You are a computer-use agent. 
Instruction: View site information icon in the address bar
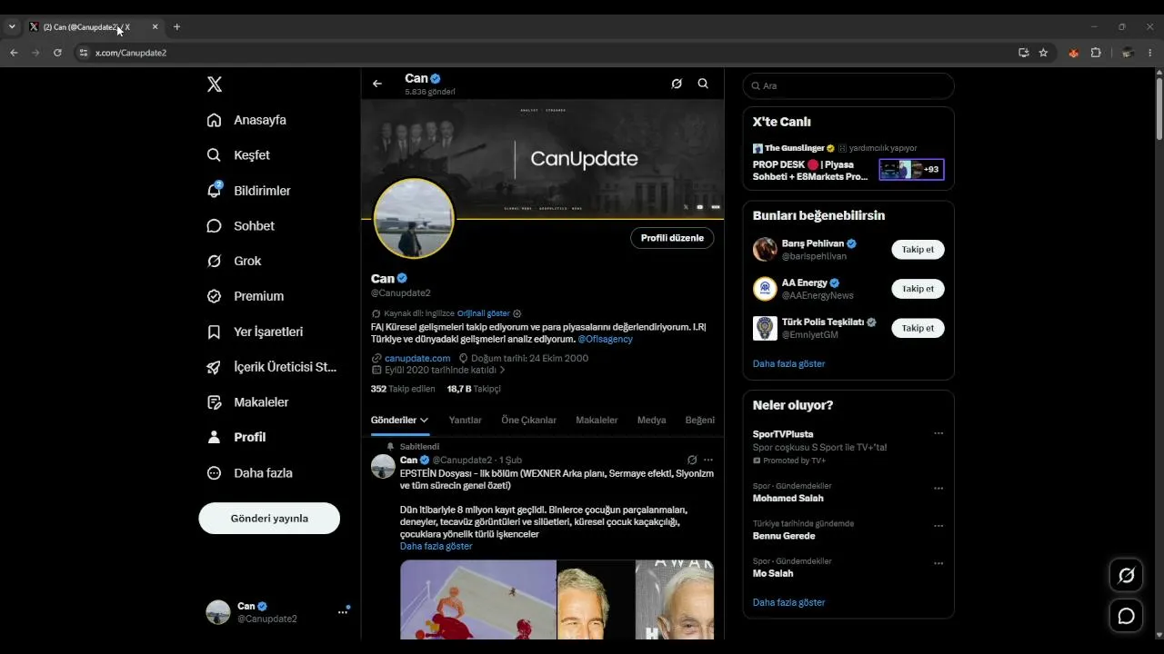tap(84, 53)
